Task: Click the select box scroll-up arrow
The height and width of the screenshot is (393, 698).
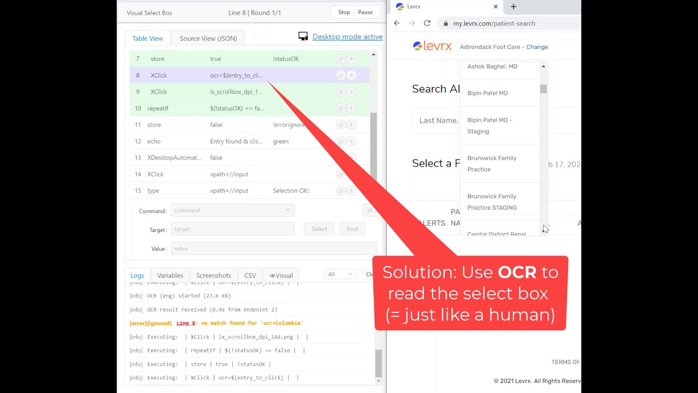Action: 543,66
